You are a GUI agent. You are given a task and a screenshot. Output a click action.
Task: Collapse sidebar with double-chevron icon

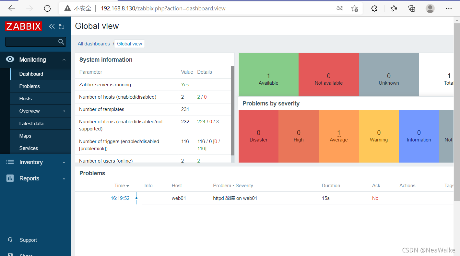point(52,26)
